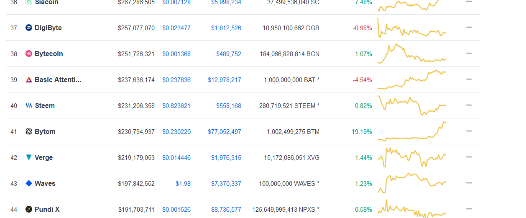Click Verge price $0.014446
This screenshot has width=526, height=218.
[176, 158]
